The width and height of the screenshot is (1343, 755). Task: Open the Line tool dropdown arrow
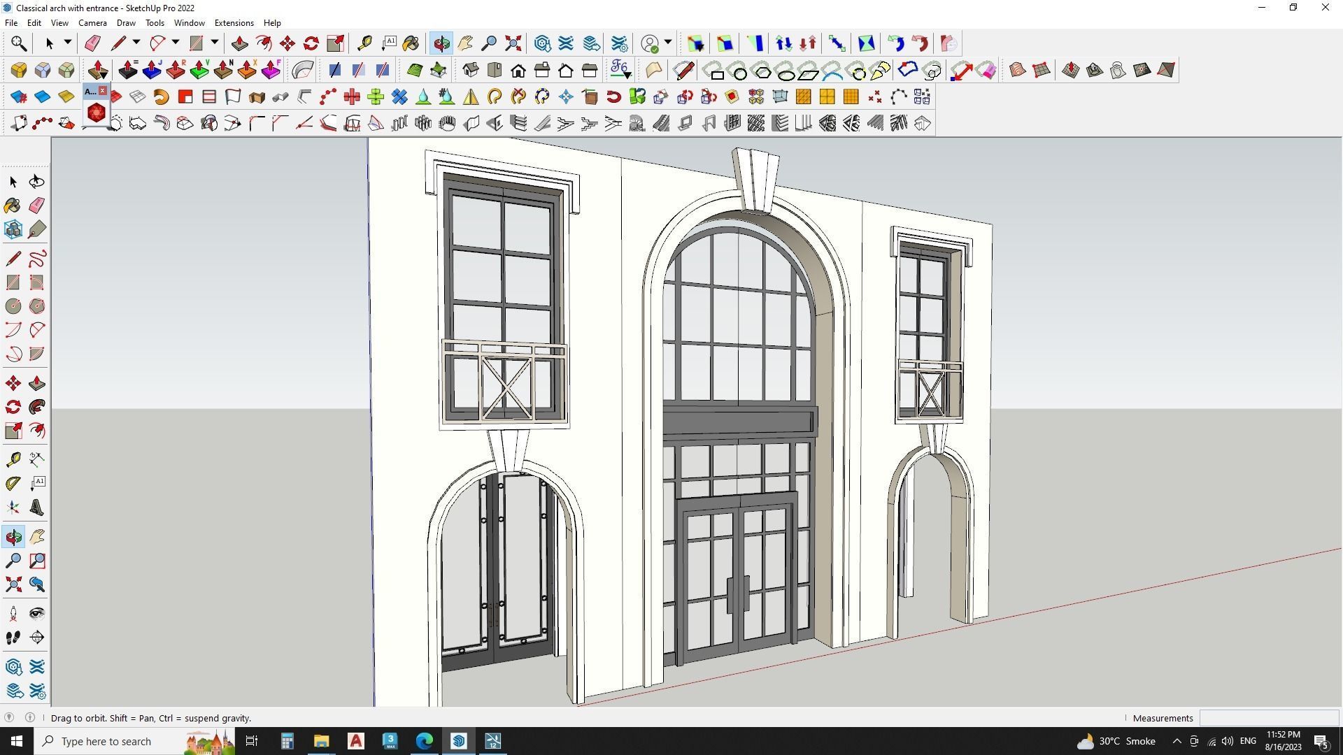tap(136, 43)
